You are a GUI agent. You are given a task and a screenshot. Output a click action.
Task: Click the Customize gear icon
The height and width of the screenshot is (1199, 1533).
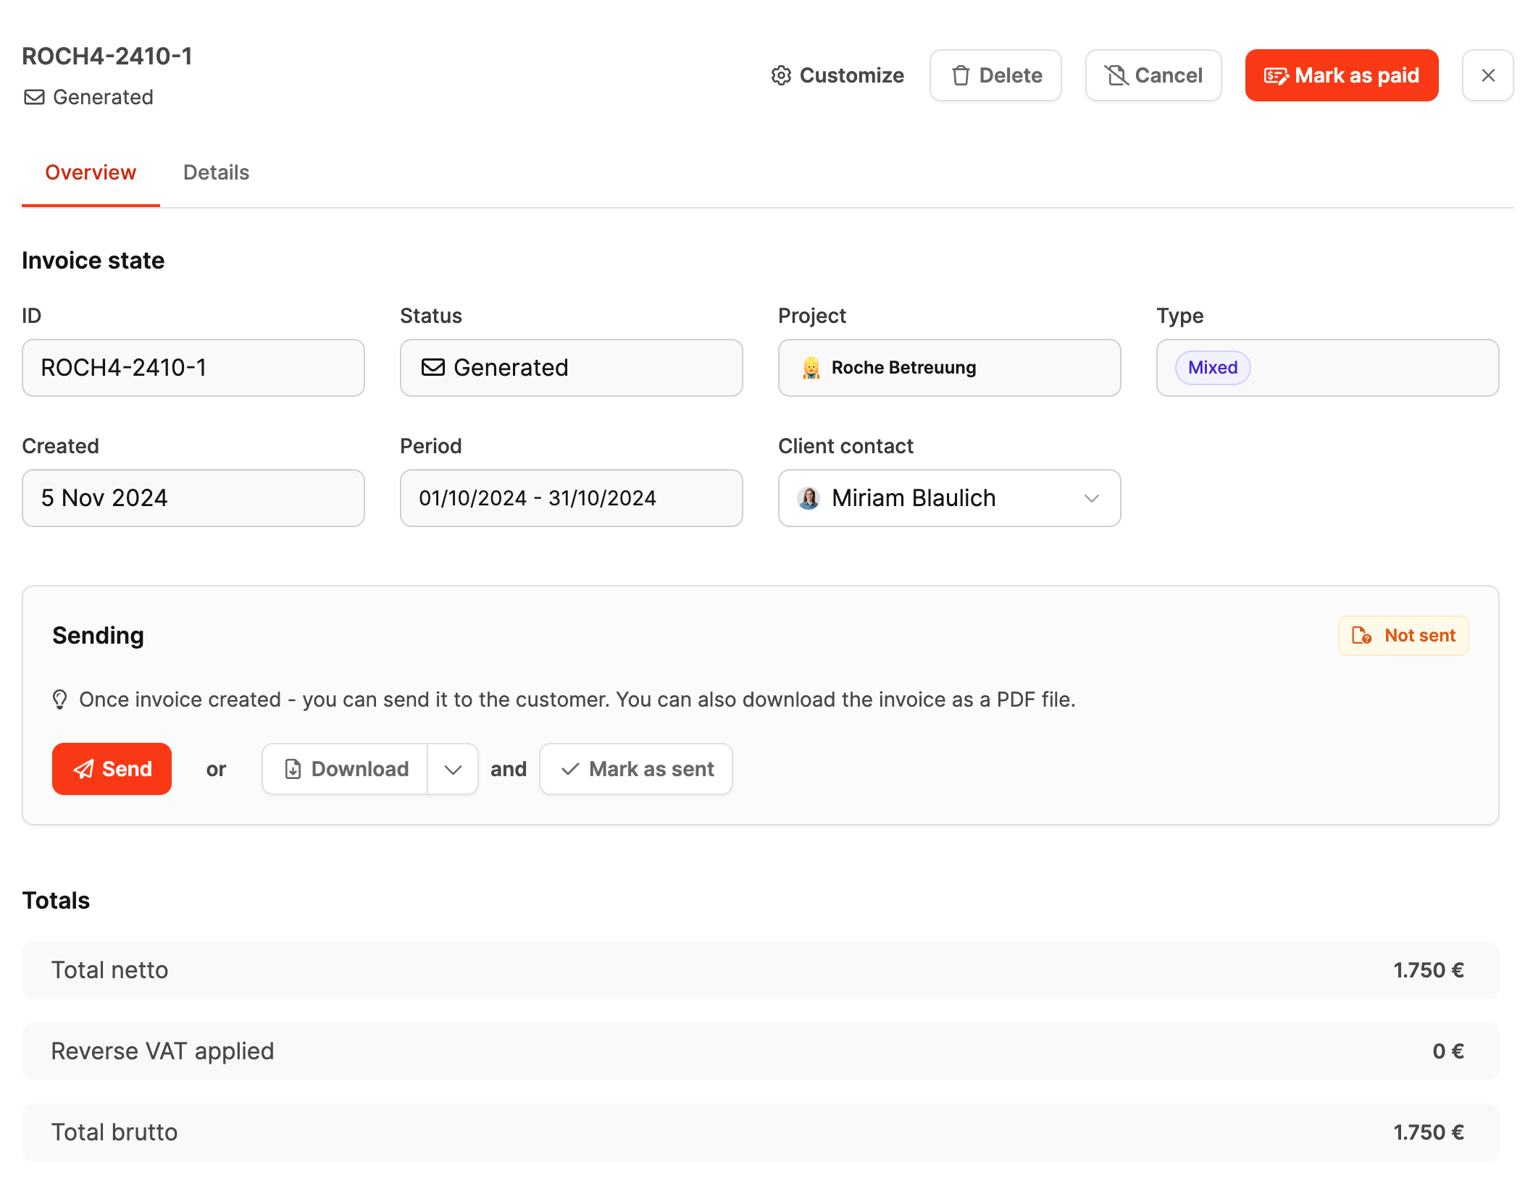click(781, 75)
